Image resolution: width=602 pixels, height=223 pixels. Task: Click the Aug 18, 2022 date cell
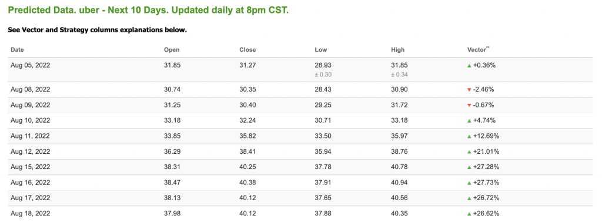click(31, 214)
